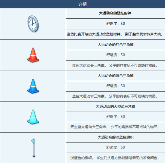165x163 pixels.
Task: Click the description starting 淡蓝色的旗帜
Action: [115, 158]
